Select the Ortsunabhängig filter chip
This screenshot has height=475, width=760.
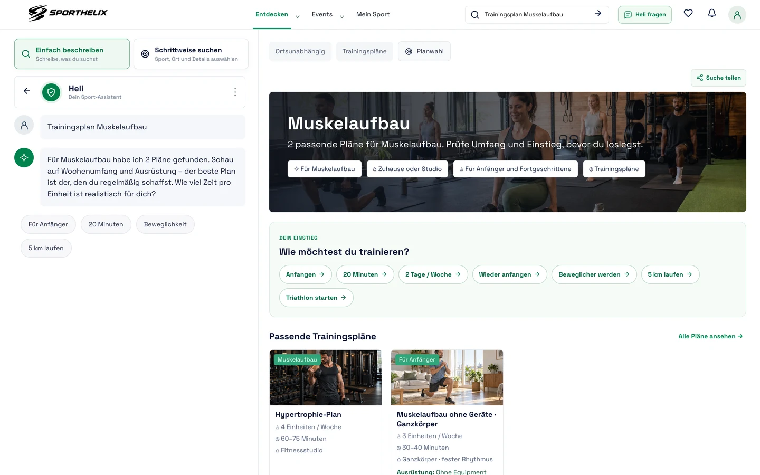tap(300, 51)
